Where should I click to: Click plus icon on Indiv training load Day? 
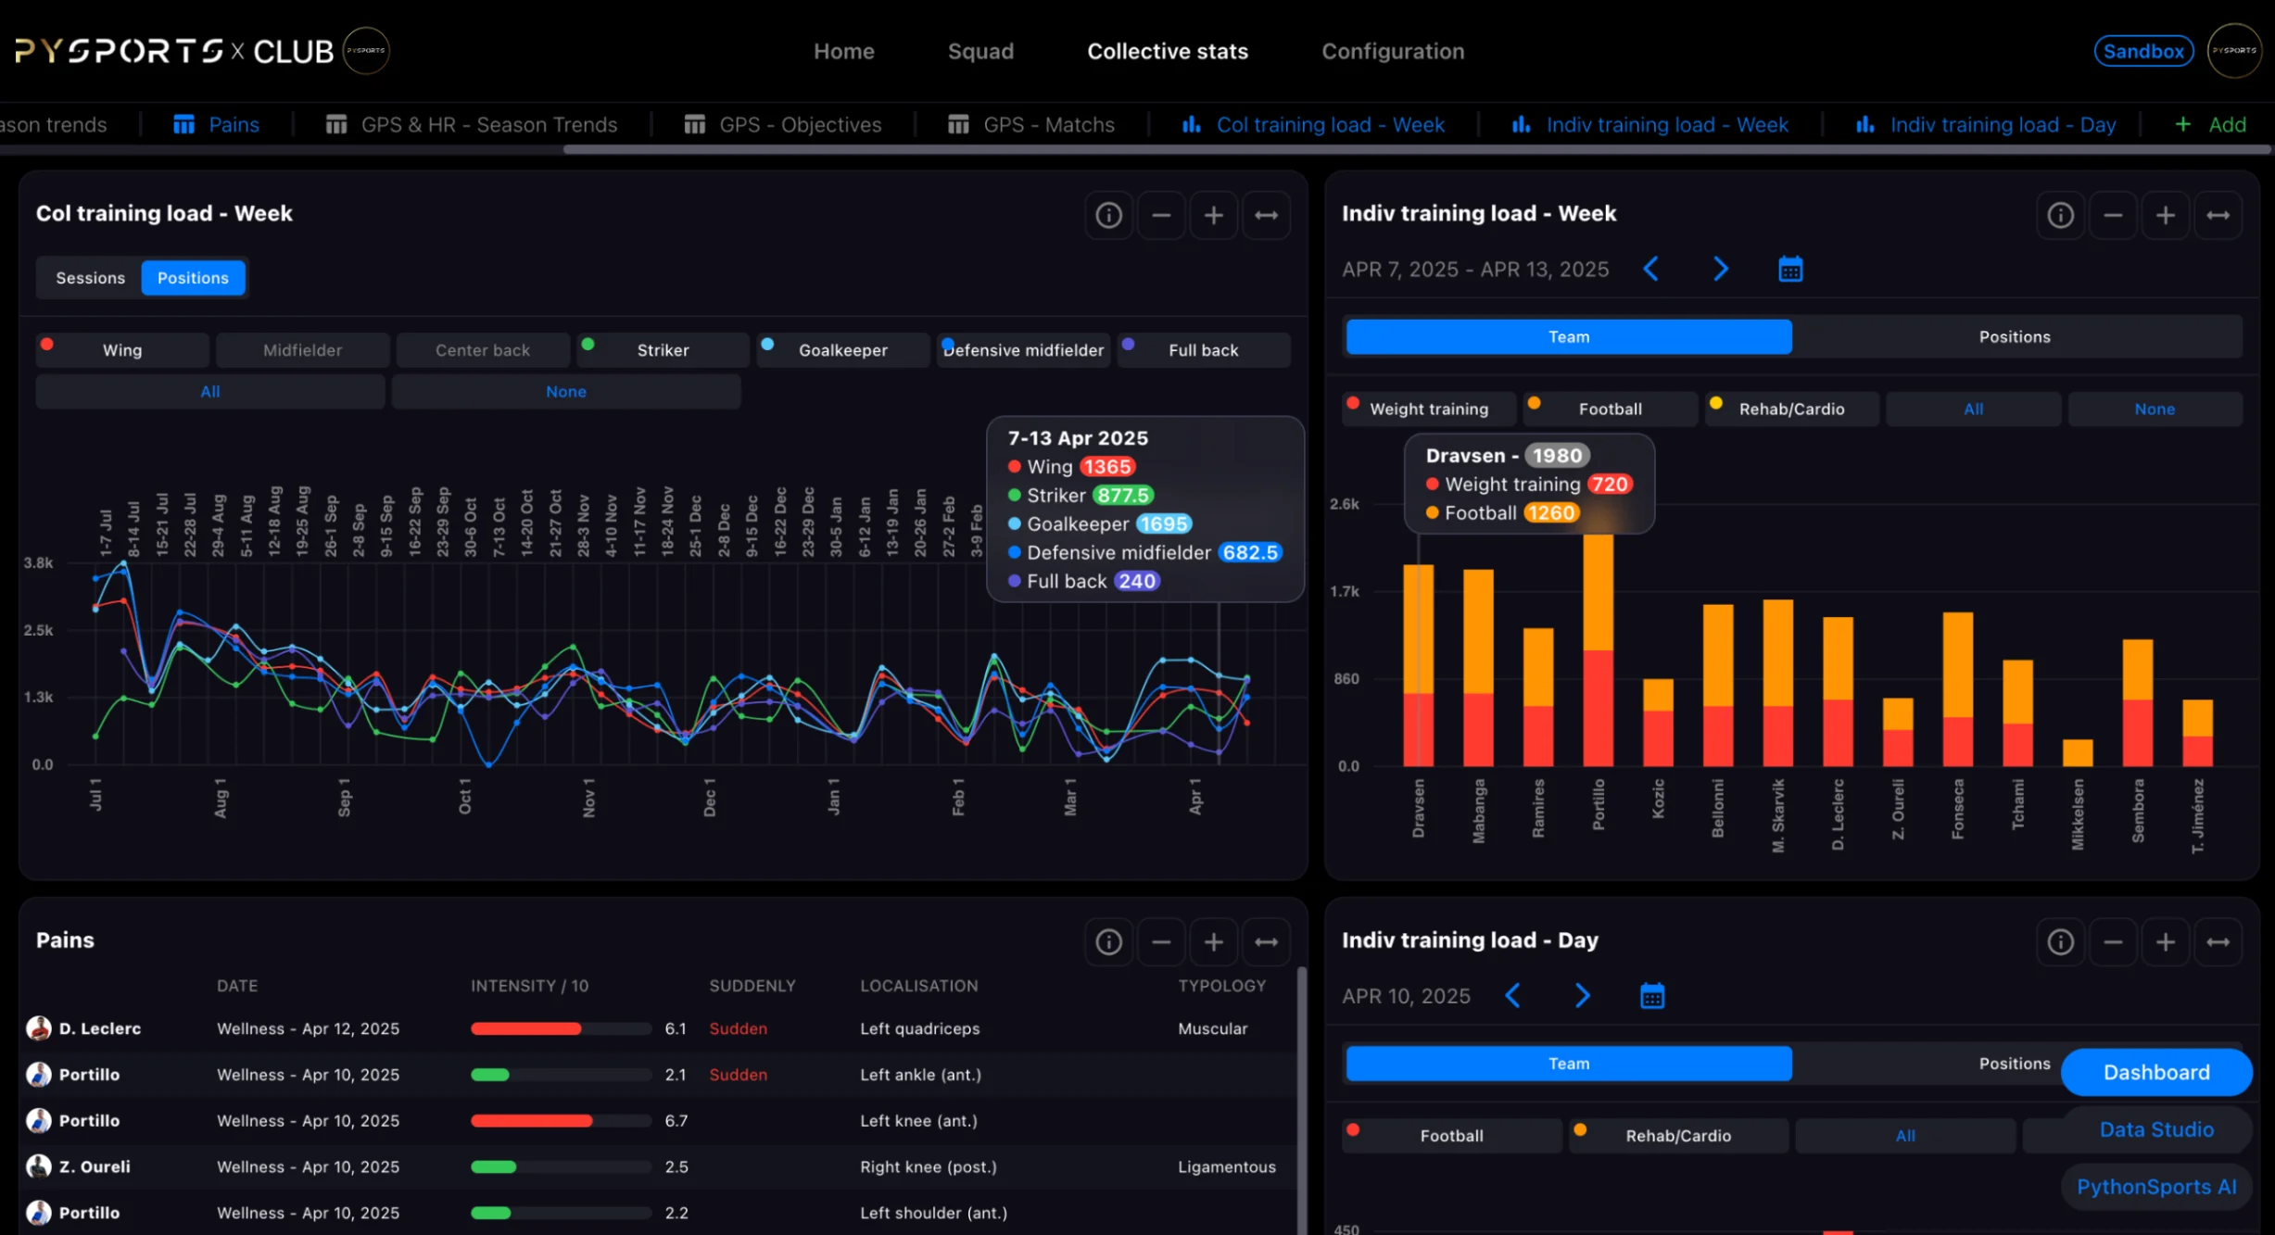tap(2165, 942)
